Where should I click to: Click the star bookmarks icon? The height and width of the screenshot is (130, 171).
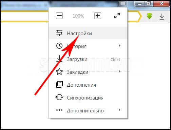pyautogui.click(x=59, y=71)
